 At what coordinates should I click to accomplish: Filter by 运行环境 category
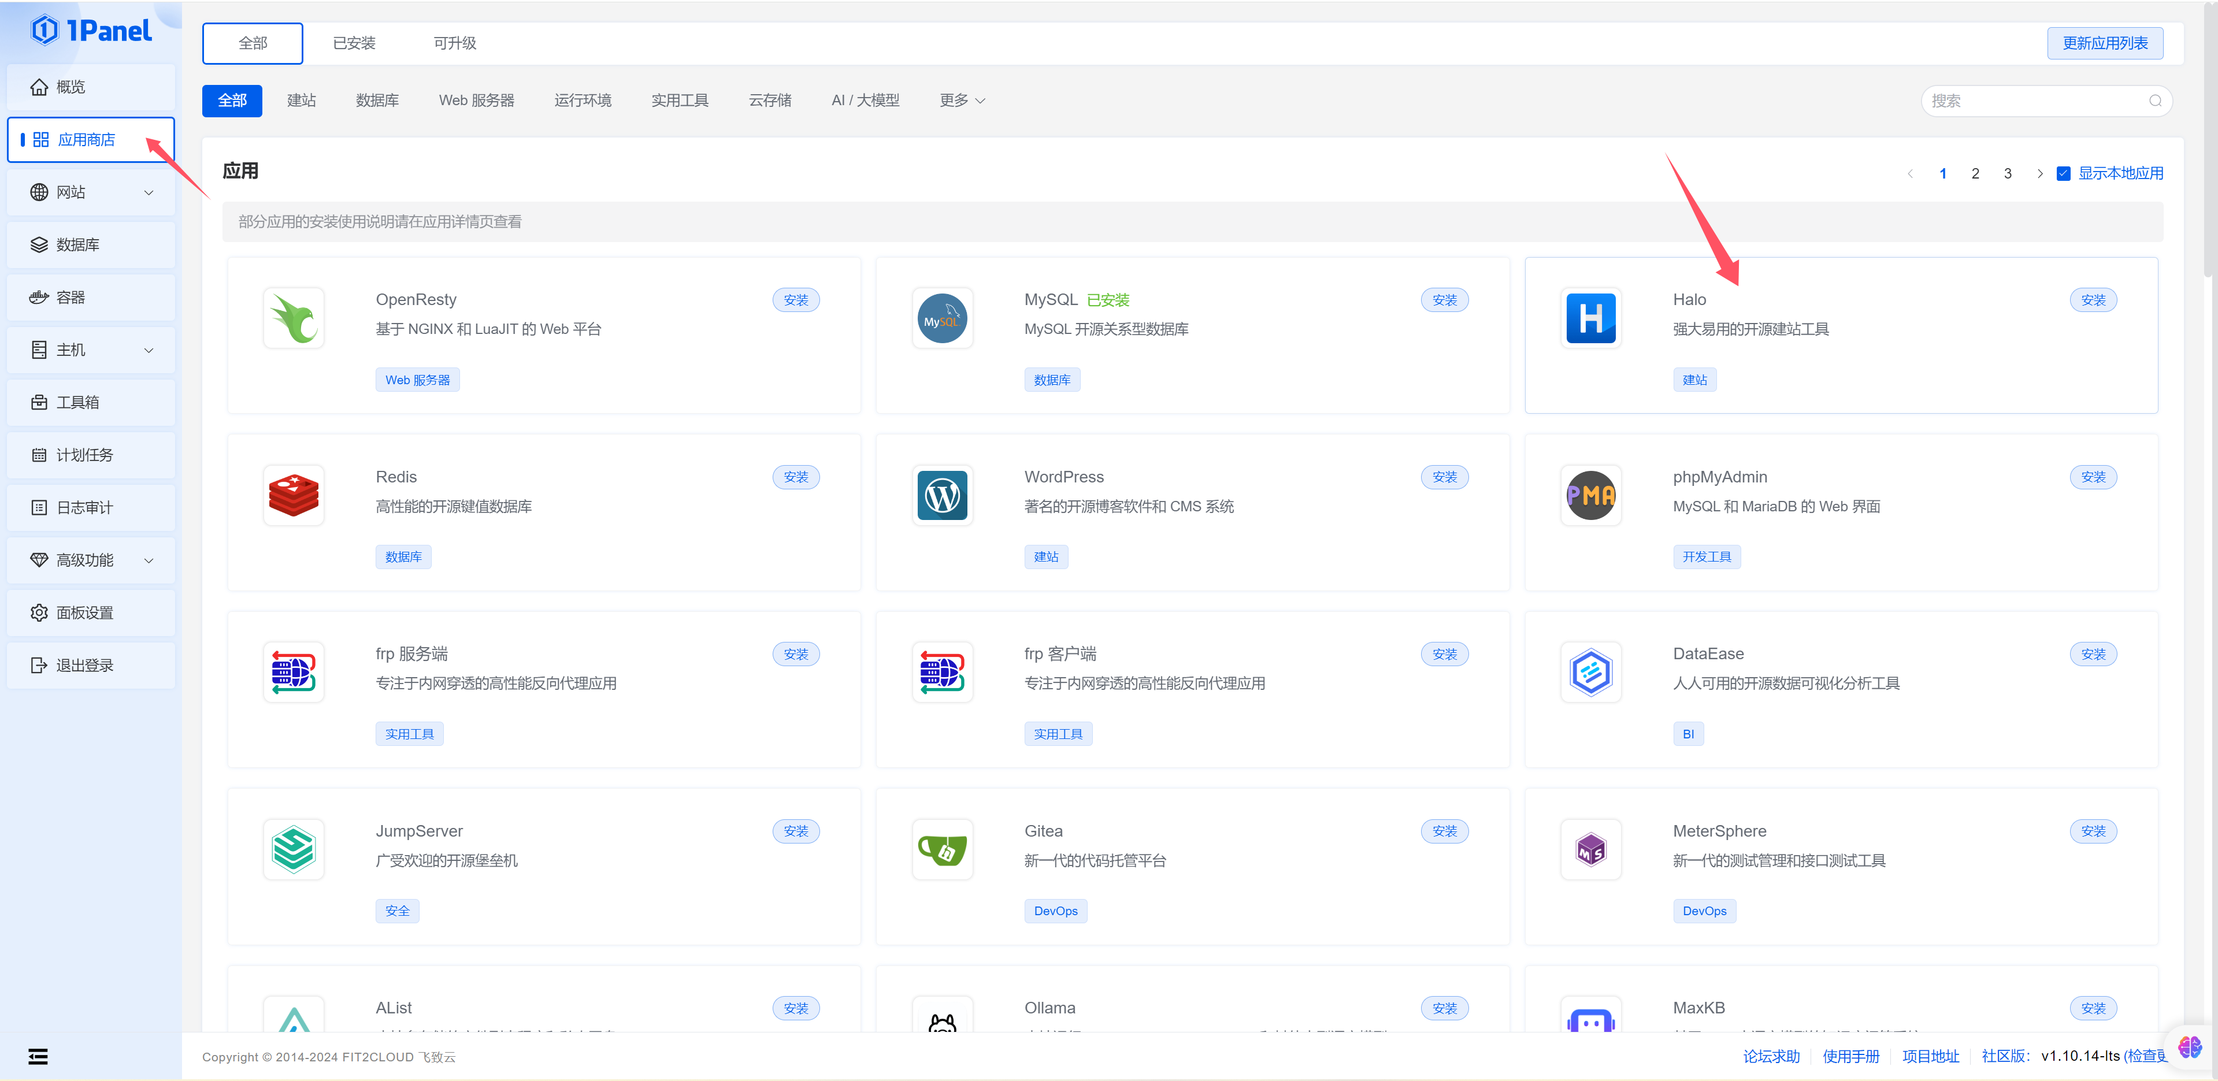coord(583,101)
